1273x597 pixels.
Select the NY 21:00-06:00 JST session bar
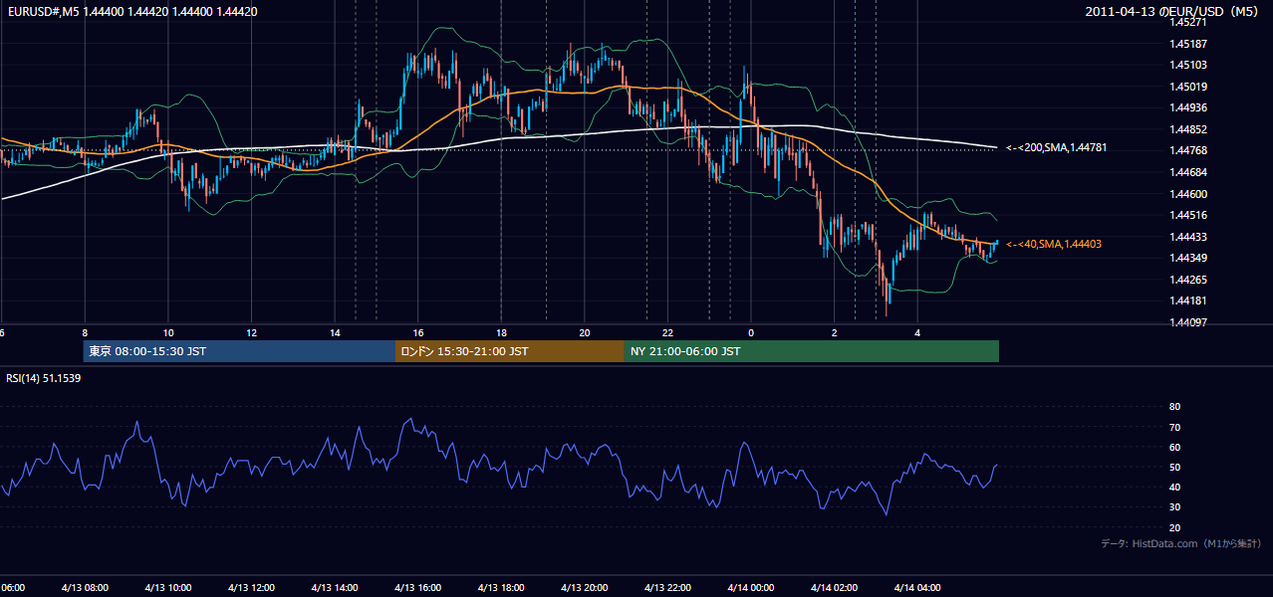tap(812, 351)
